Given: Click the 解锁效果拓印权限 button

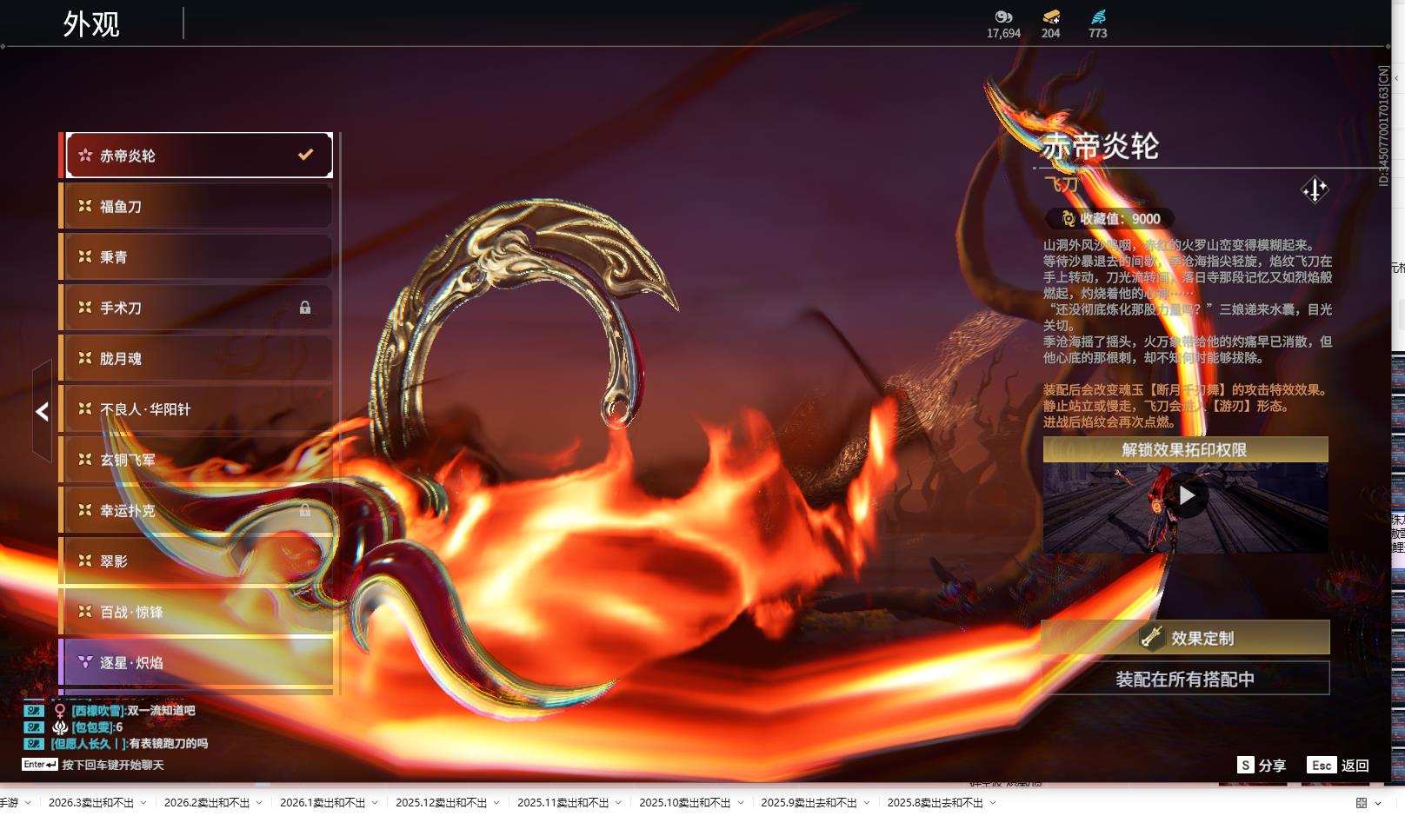Looking at the screenshot, I should [x=1186, y=449].
